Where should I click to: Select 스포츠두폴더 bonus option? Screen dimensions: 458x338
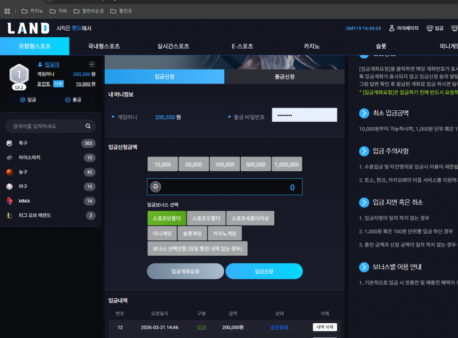pos(206,218)
